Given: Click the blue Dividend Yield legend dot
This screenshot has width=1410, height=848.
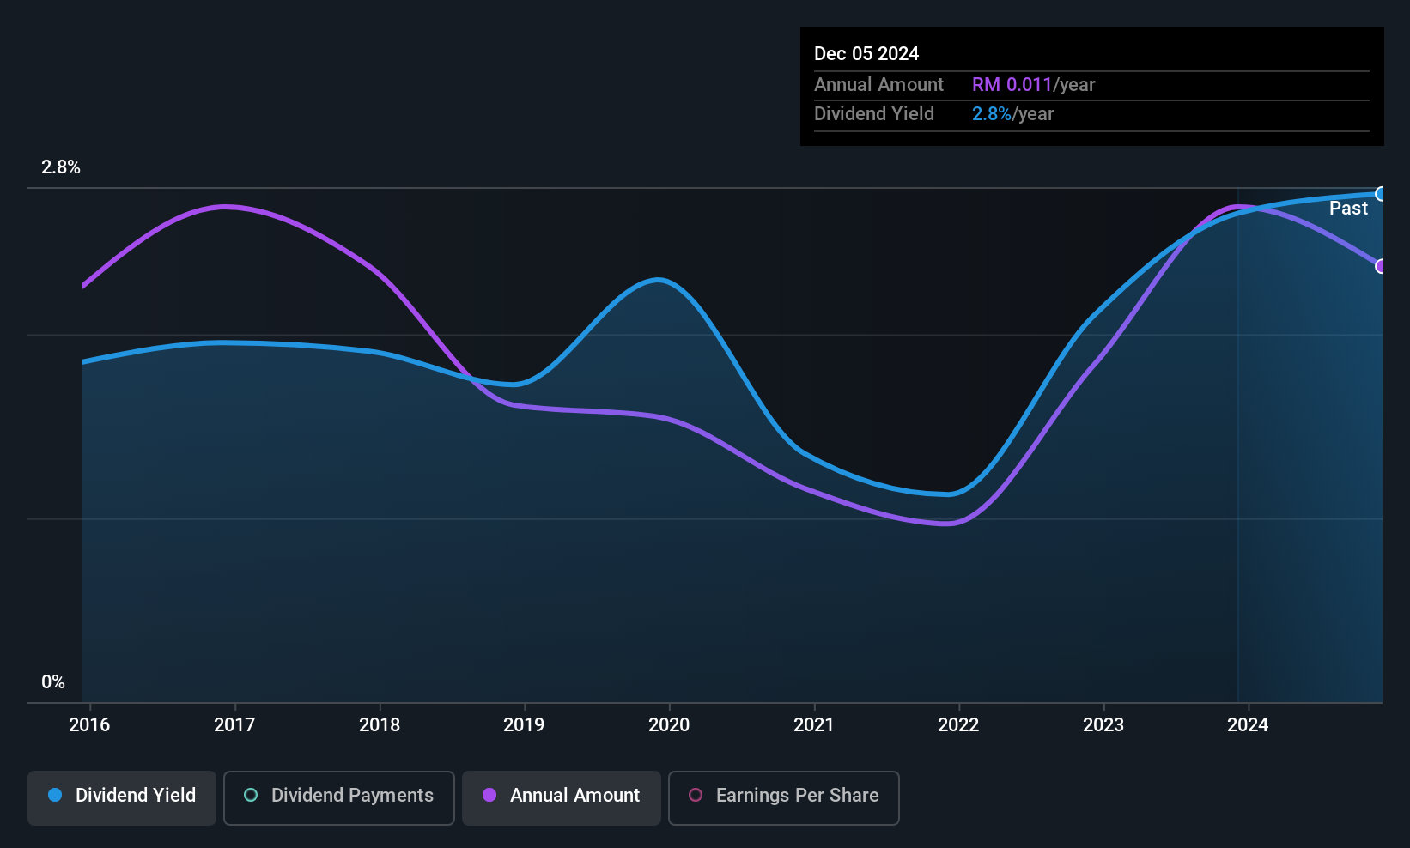Looking at the screenshot, I should pyautogui.click(x=55, y=796).
